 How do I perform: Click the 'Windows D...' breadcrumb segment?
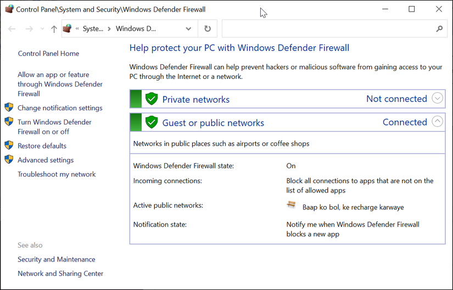136,29
